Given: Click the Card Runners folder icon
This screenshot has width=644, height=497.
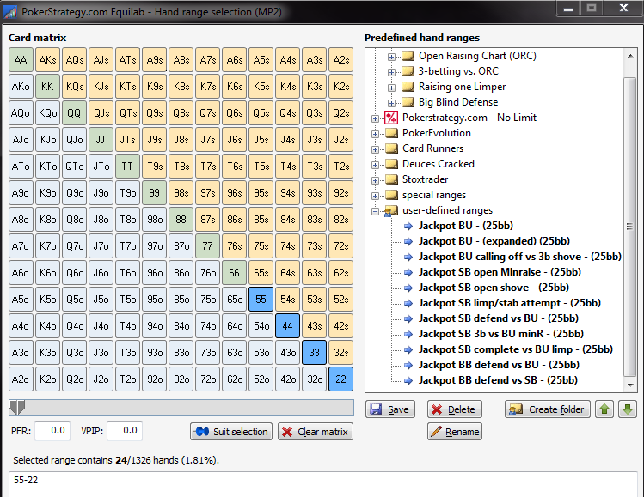Looking at the screenshot, I should click(391, 148).
